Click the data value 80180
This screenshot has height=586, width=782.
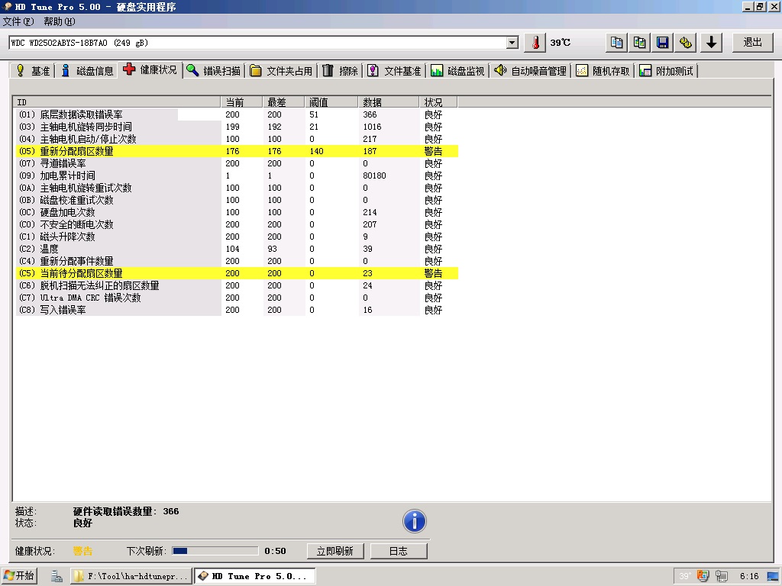[374, 175]
